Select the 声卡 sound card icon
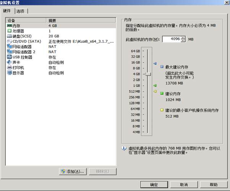This screenshot has height=191, width=230. point(10,62)
